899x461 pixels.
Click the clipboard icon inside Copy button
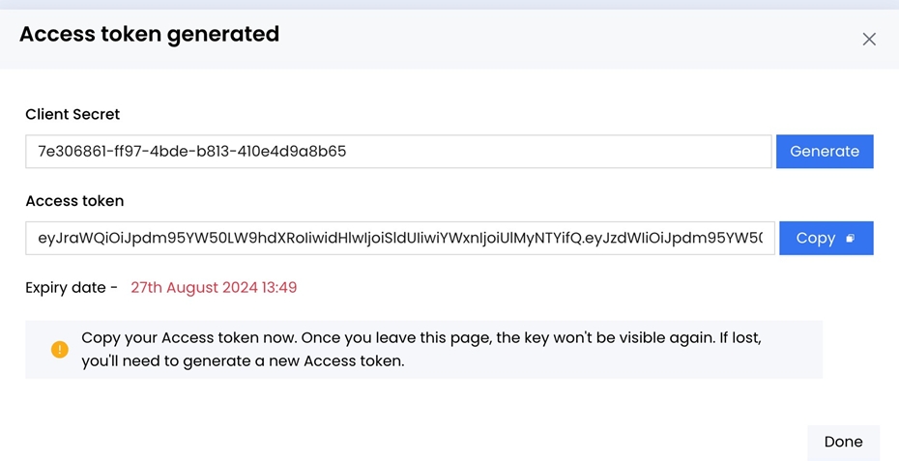(851, 239)
